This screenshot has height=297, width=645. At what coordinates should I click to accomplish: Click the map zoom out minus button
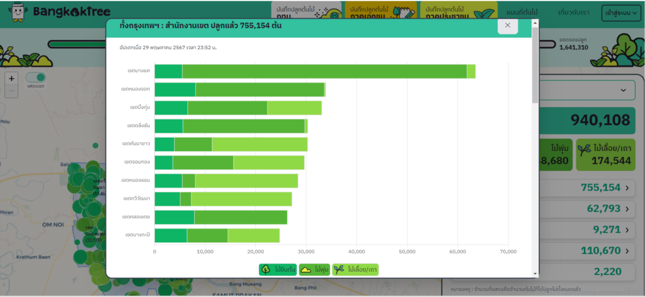pos(11,91)
